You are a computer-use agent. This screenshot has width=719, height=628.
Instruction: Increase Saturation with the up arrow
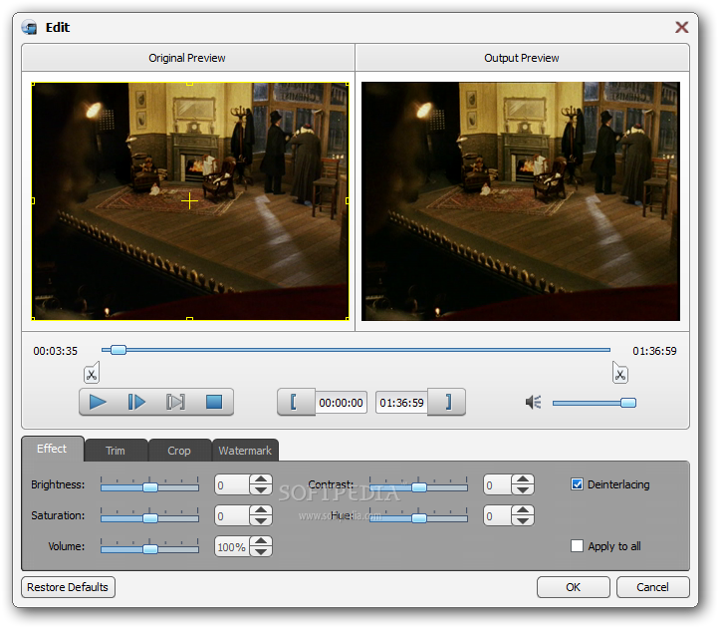261,510
